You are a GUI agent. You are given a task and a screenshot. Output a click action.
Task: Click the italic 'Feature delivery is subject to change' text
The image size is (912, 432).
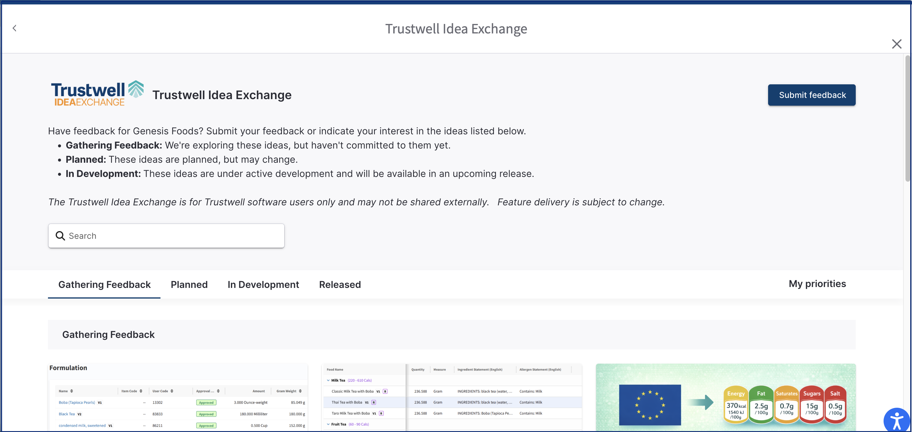click(581, 202)
